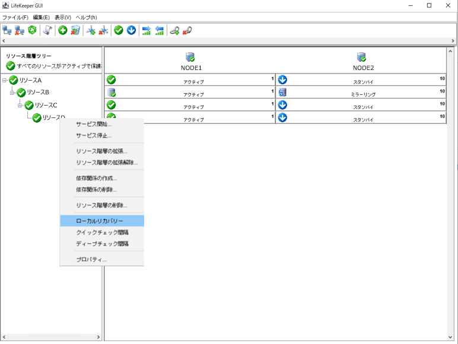
Task: Click the Connect to server toolbar icon
Action: click(7, 30)
